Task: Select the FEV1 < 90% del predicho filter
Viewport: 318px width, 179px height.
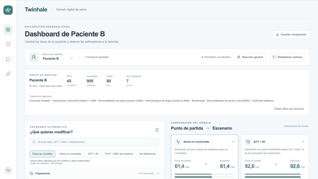Action: pos(119,154)
